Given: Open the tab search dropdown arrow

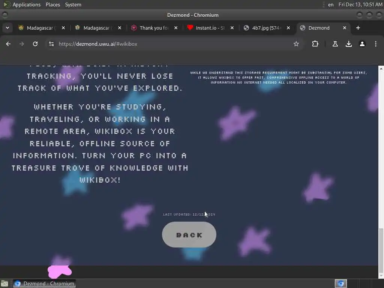Looking at the screenshot, I should point(7,28).
